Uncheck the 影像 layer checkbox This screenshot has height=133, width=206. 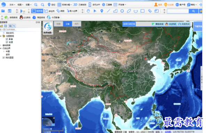coord(7,39)
